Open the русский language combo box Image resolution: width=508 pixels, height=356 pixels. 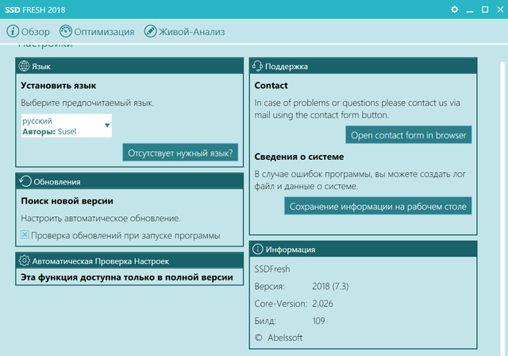coord(65,126)
